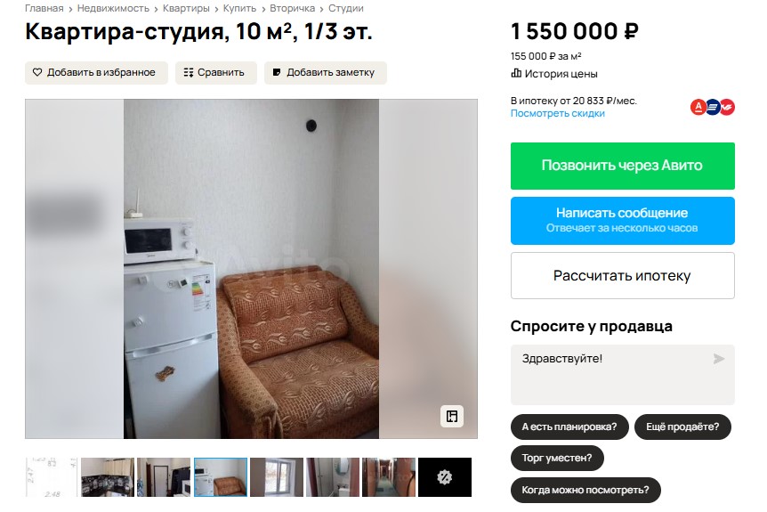Click the send arrow in the message box

coord(719,359)
